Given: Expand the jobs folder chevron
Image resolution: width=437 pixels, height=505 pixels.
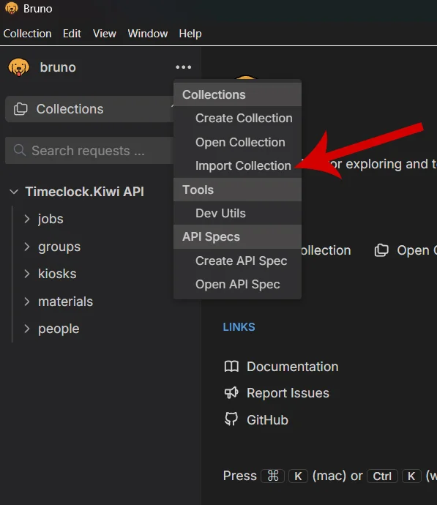Looking at the screenshot, I should tap(27, 219).
